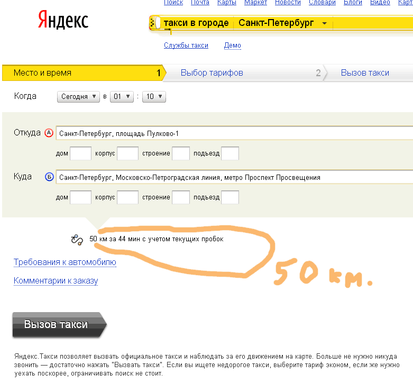
Task: Expand the city selector Санкт-Петербург
Action: pyautogui.click(x=282, y=23)
